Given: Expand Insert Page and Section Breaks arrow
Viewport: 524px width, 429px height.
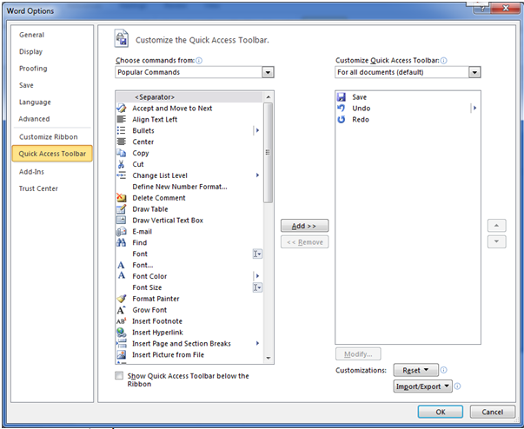Looking at the screenshot, I should coord(257,343).
